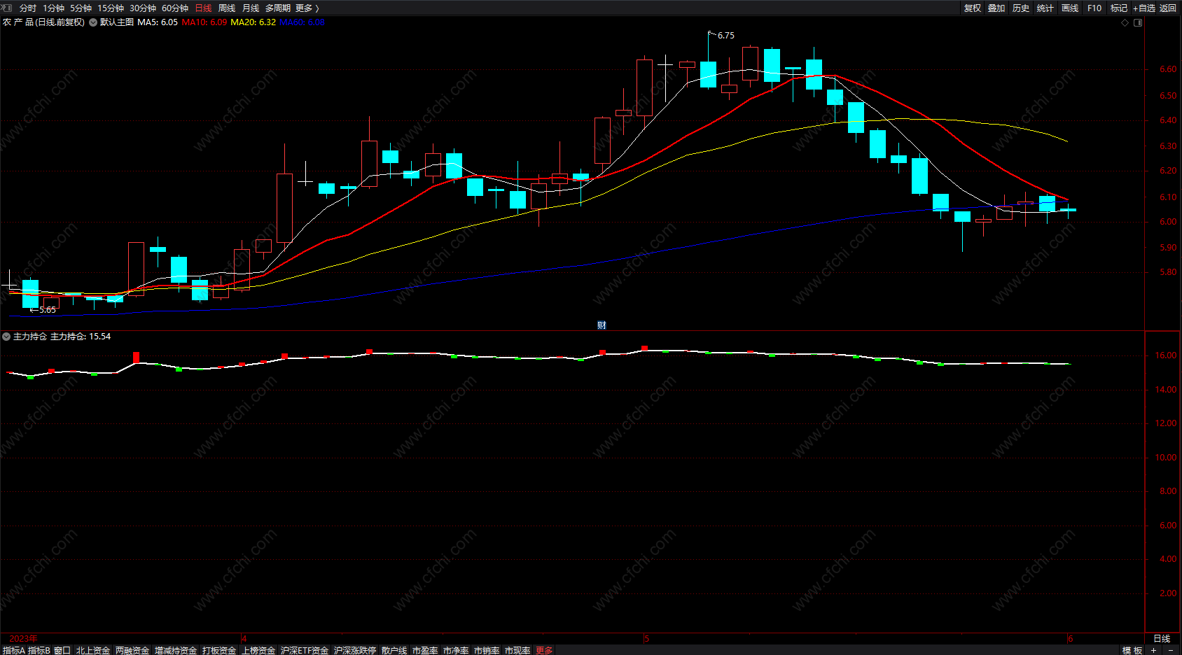
Task: Zoom out chart with minus icon
Action: pos(1171,650)
